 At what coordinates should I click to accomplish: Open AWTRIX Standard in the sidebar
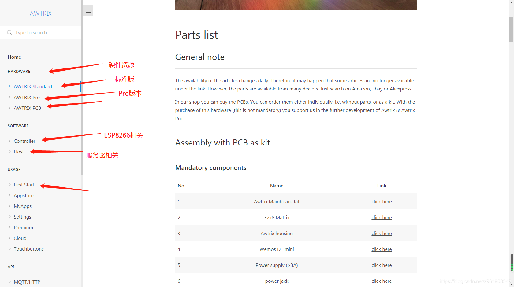click(33, 86)
